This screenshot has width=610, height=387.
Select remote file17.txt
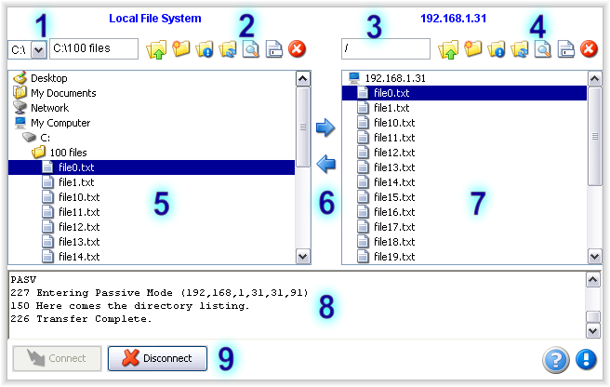[394, 227]
